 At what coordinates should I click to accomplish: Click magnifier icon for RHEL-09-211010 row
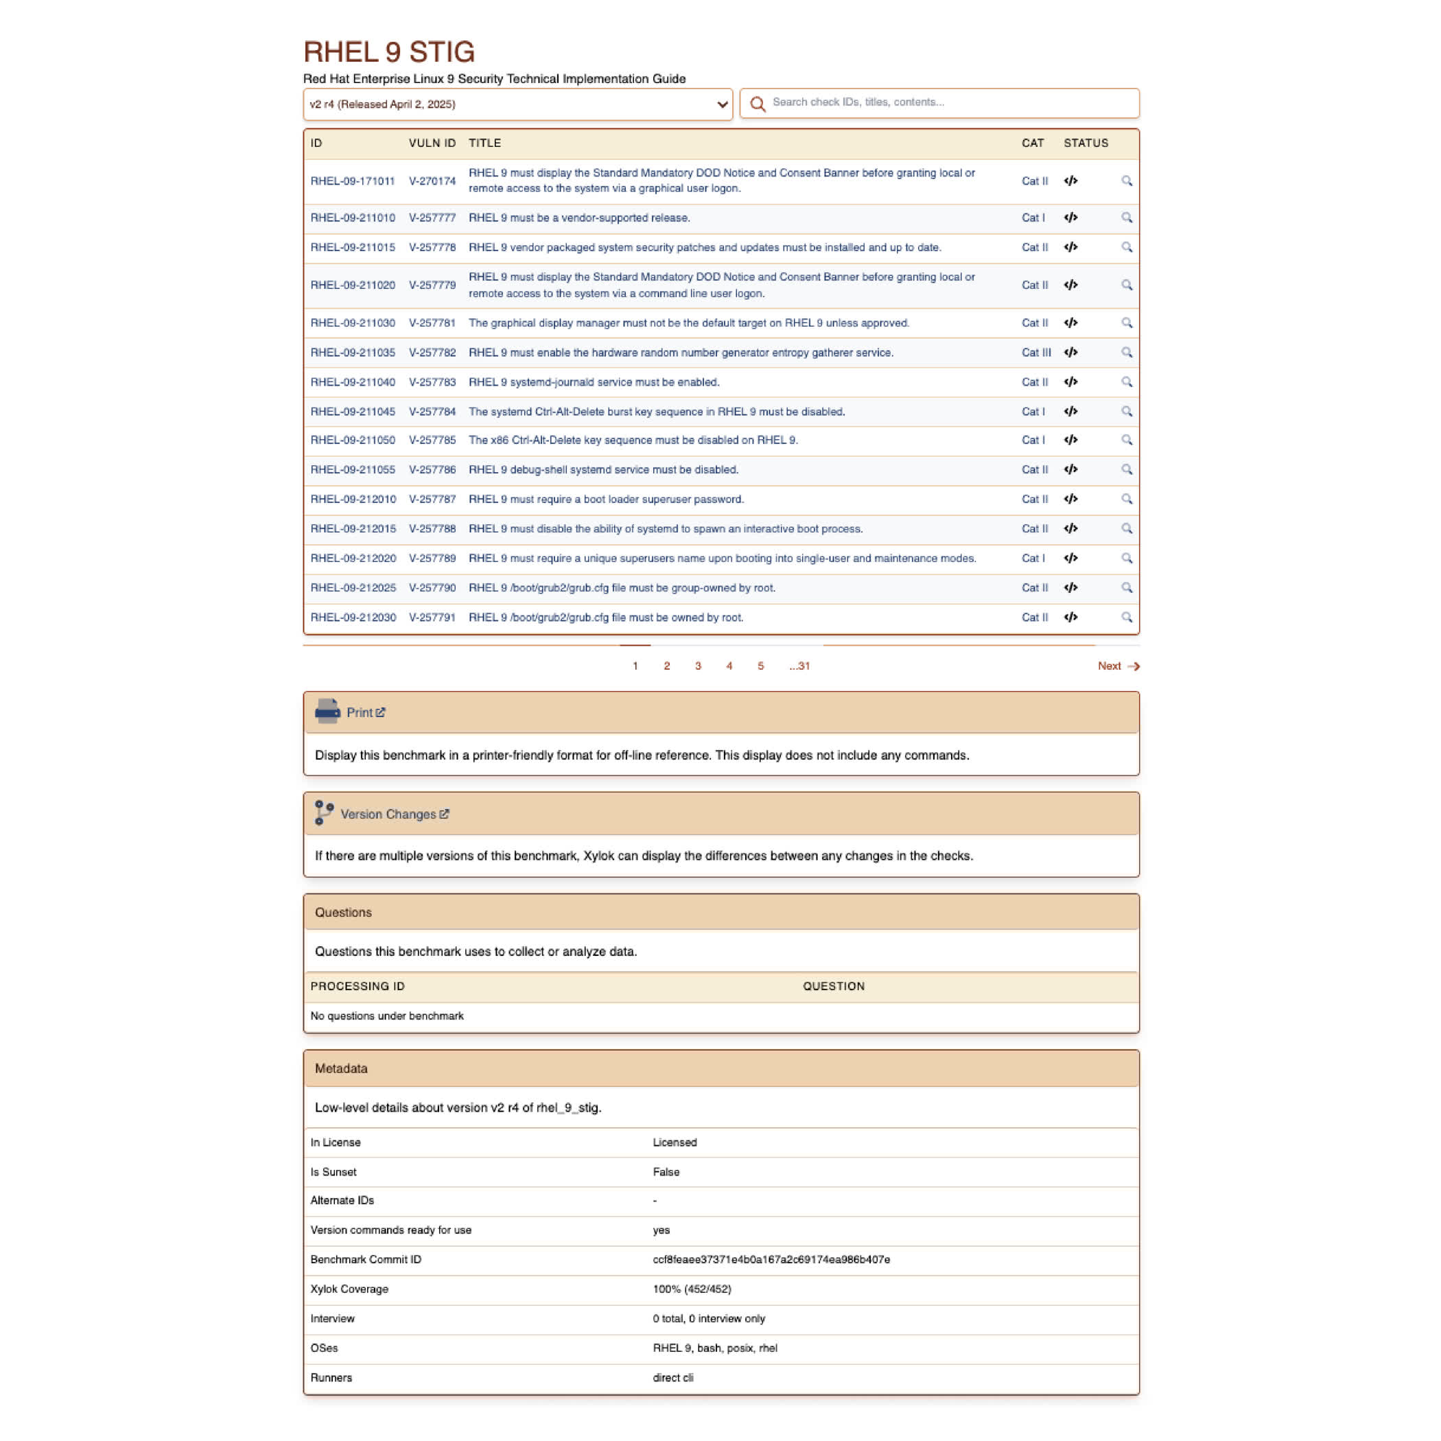pos(1126,218)
